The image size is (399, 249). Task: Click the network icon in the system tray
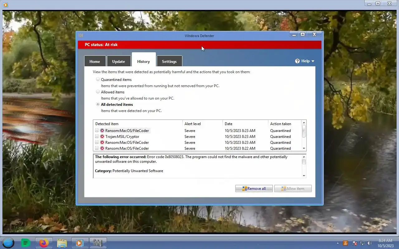(362, 243)
